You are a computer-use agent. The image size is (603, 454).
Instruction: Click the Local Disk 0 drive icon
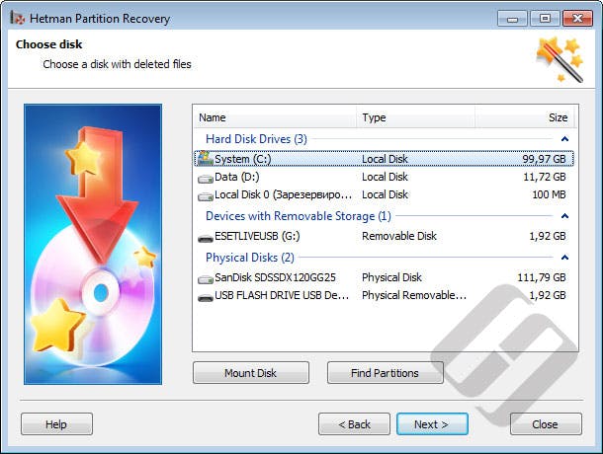[206, 196]
